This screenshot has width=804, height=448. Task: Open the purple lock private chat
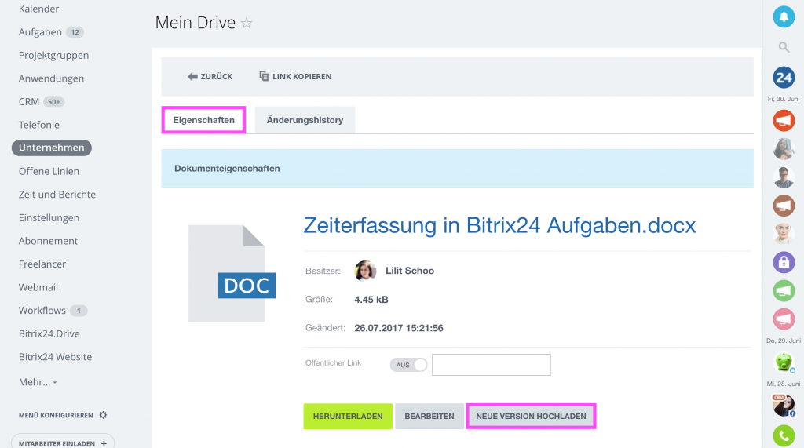784,262
